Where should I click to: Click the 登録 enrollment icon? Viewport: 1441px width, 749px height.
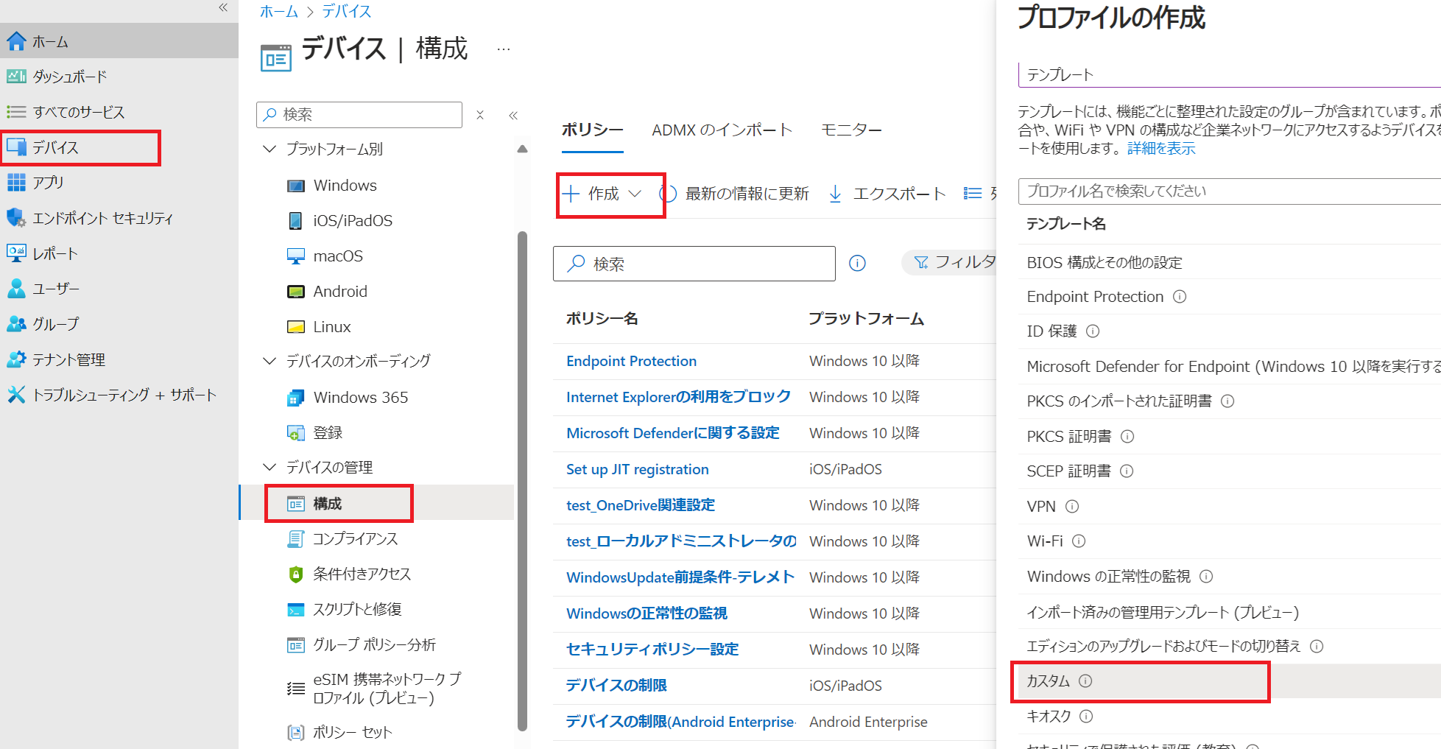pos(295,433)
